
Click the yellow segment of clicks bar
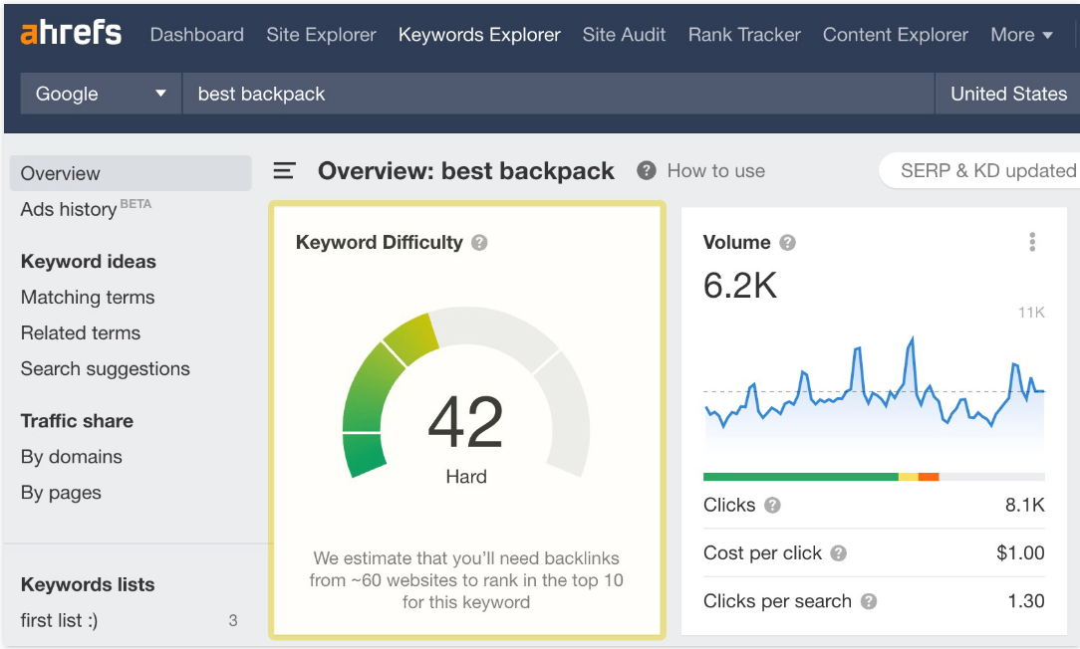(908, 477)
